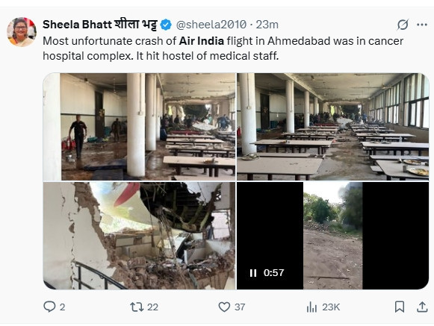434x326 pixels.
Task: Pause the video at 0:57
Action: (x=253, y=273)
